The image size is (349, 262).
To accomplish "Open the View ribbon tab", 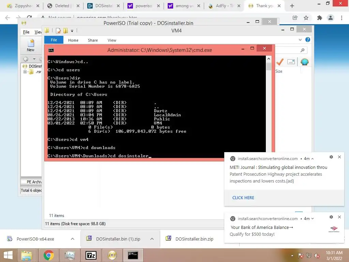I will (112, 40).
